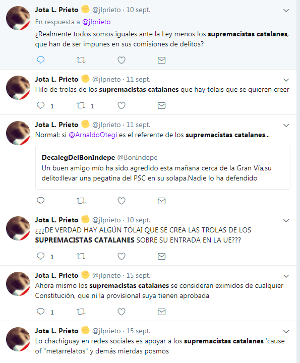300x363 pixels.
Task: Like the 'Hilo de trolas' tweet
Action: pyautogui.click(x=122, y=105)
